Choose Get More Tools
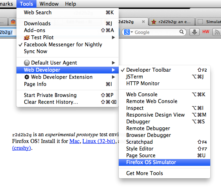This screenshot has width=221, height=189. (x=164, y=173)
